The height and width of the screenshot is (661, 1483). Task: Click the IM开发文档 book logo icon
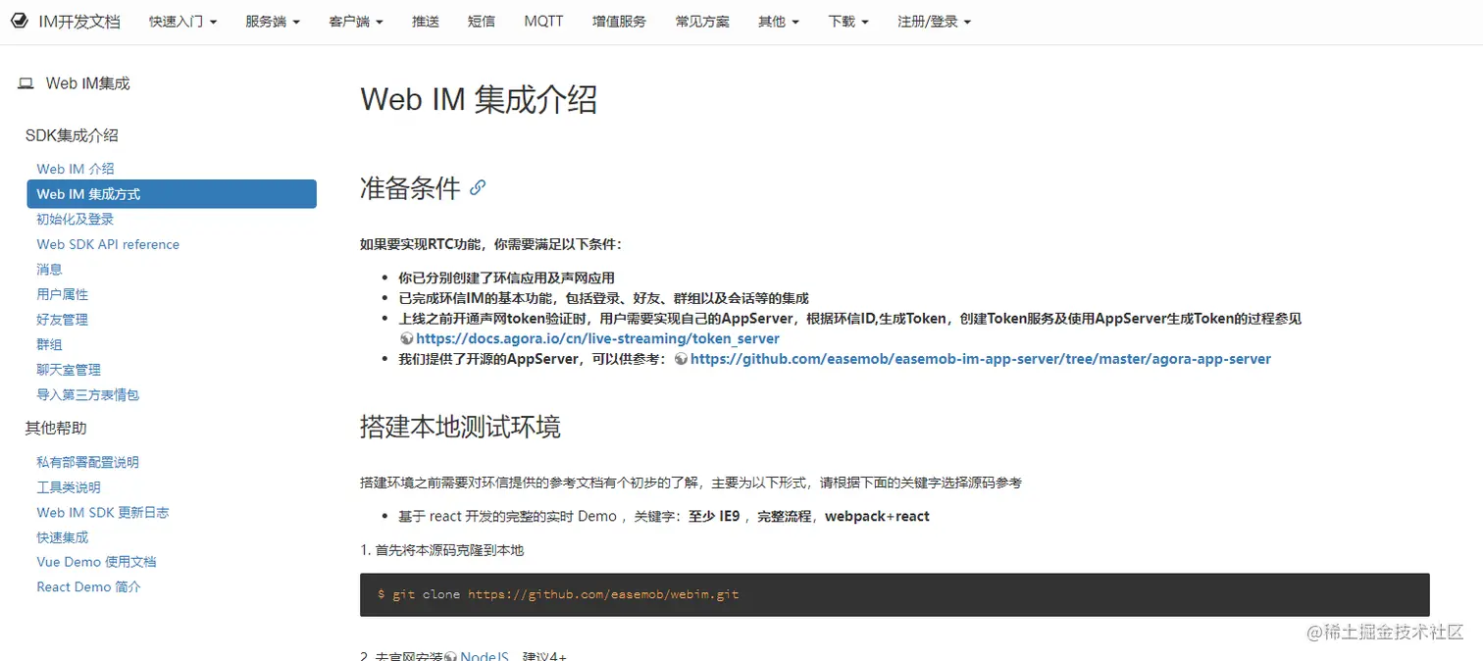point(19,21)
